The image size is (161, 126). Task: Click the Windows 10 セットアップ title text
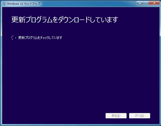(x=24, y=4)
